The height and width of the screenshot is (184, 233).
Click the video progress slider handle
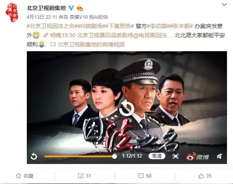(114, 156)
